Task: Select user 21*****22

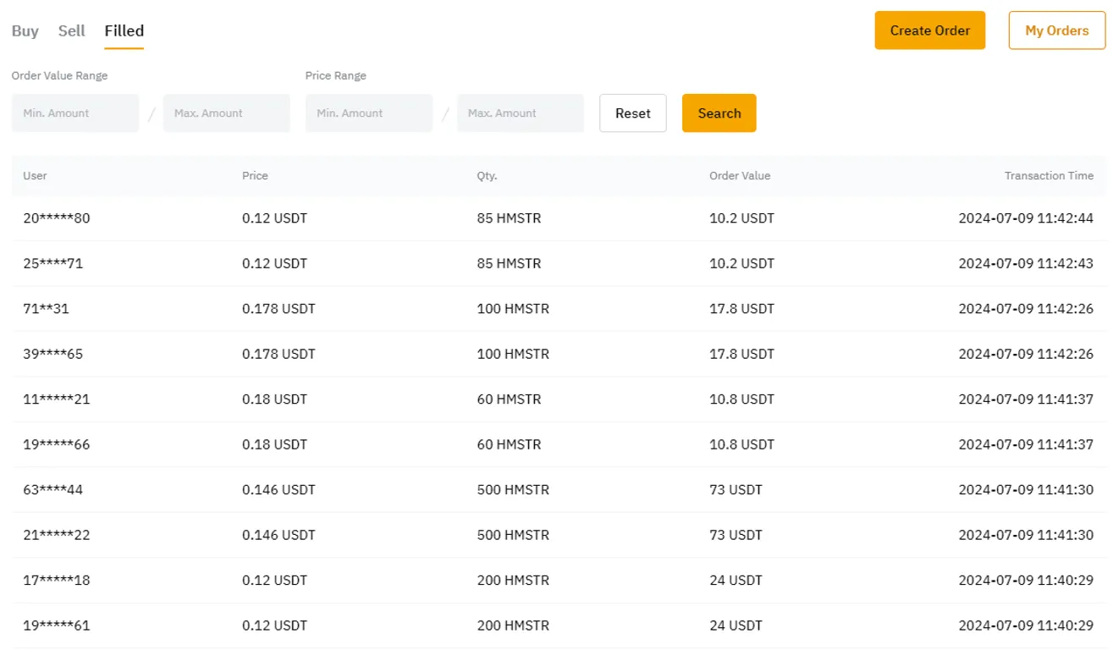Action: (x=57, y=535)
